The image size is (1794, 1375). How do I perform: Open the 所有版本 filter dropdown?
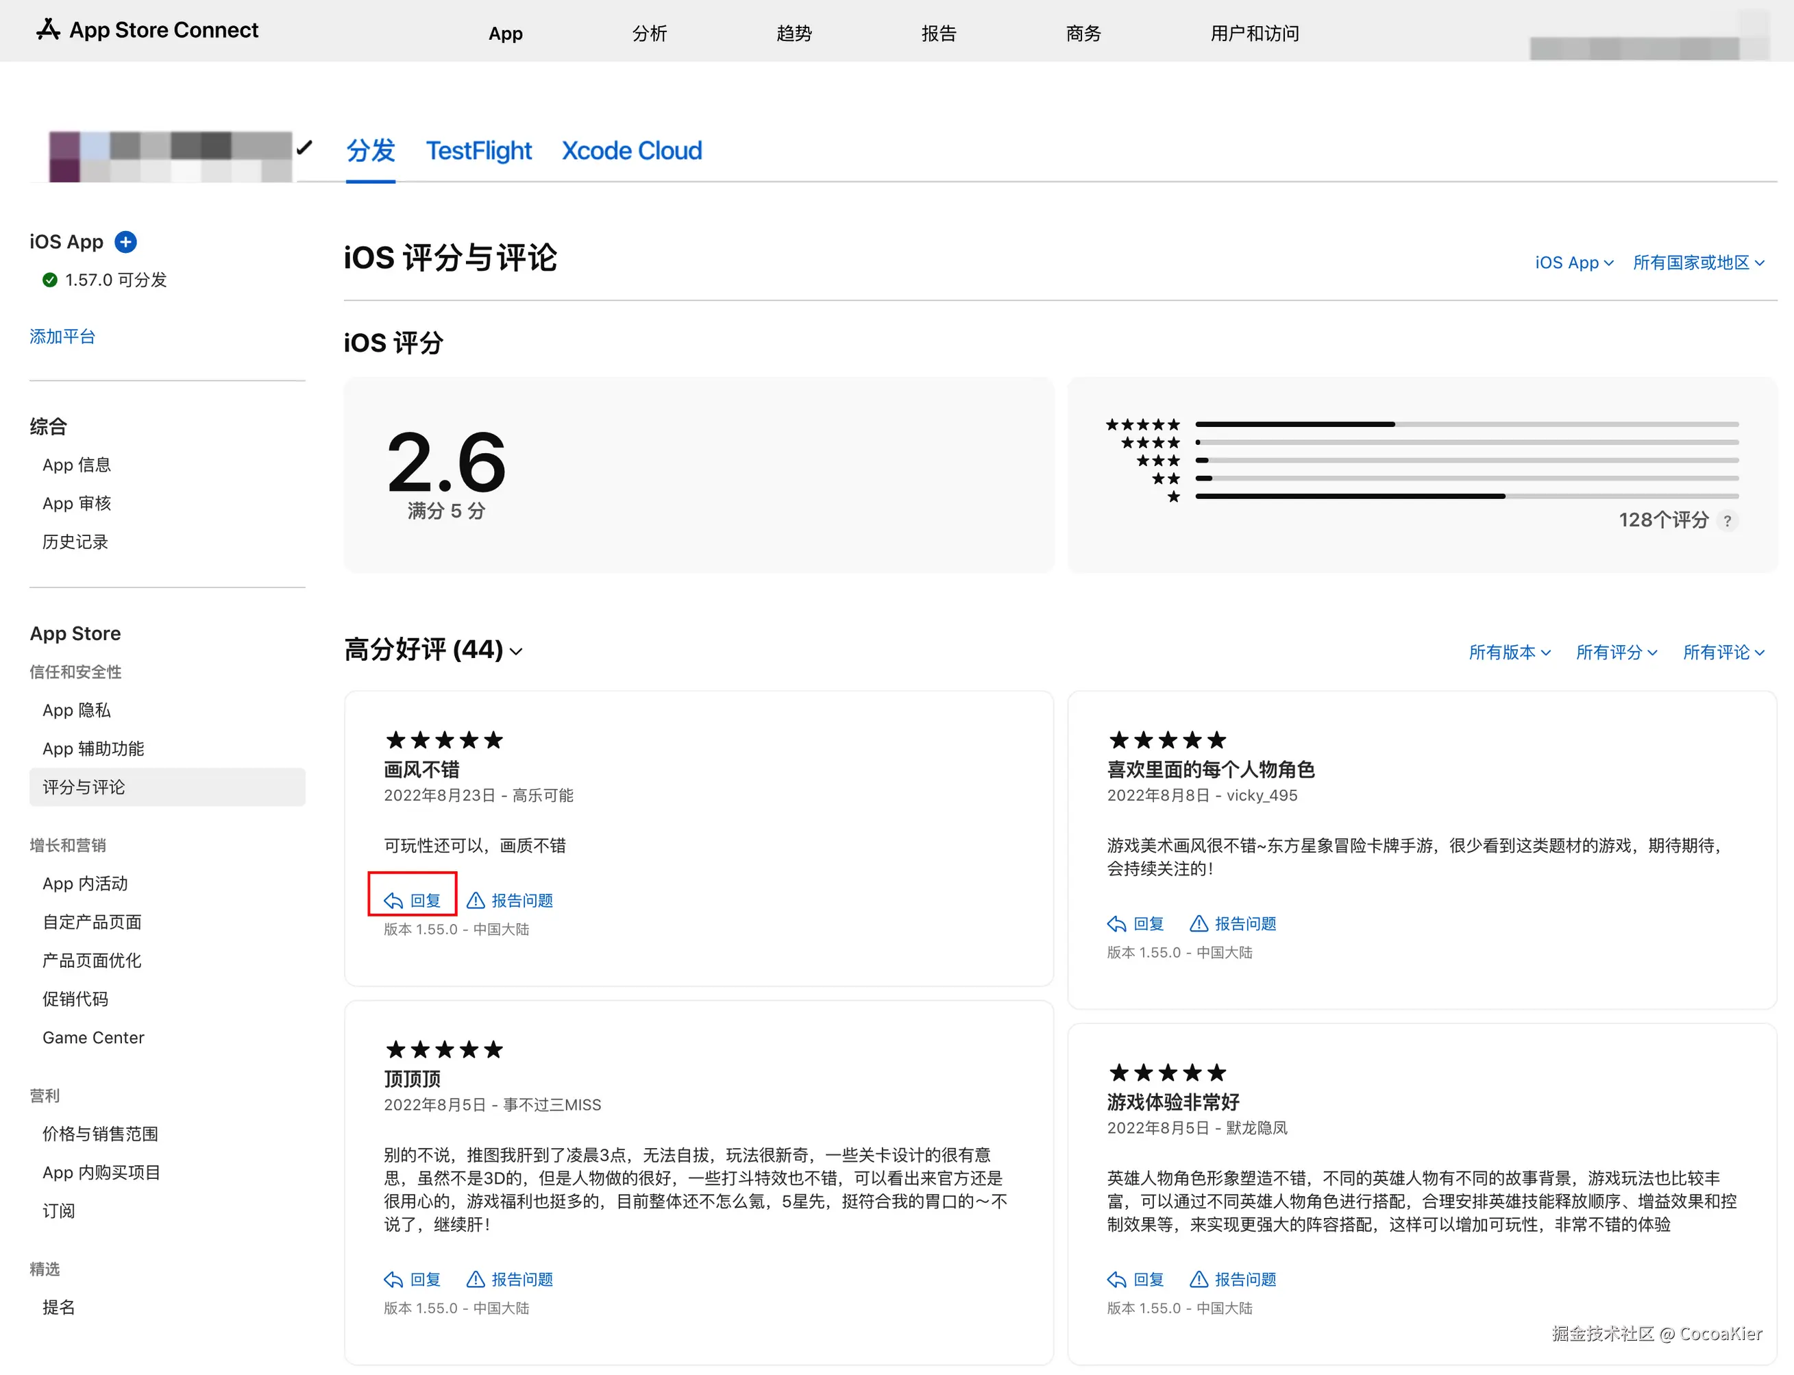tap(1510, 653)
